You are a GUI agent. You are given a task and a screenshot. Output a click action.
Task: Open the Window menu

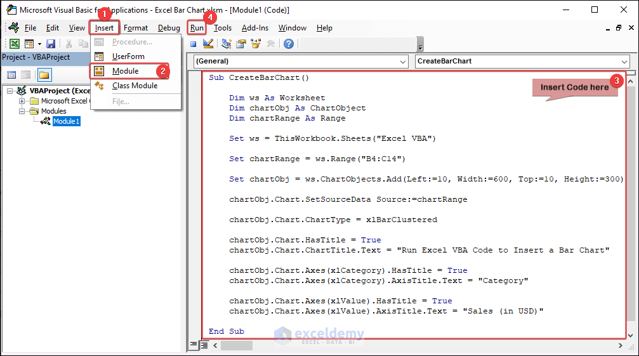pyautogui.click(x=293, y=28)
